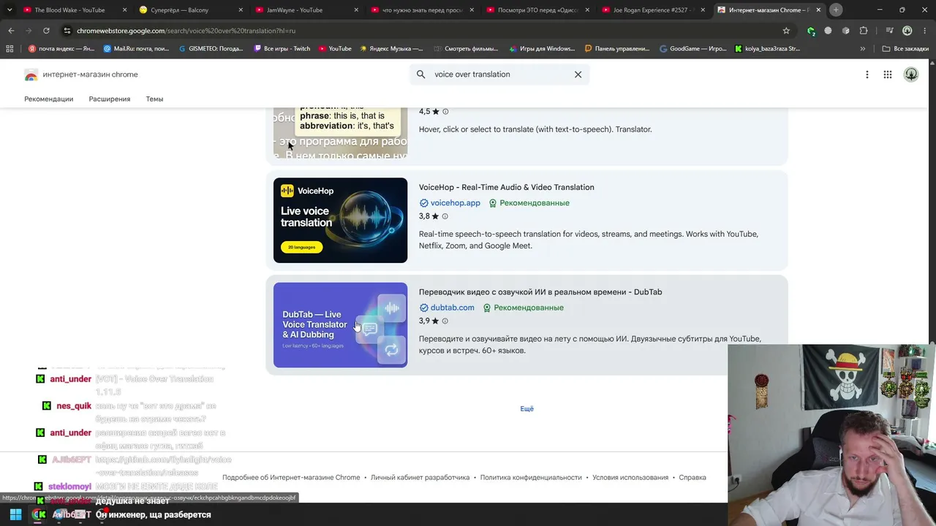Close the Joe Rogan Experience tab
This screenshot has height=526, width=936.
click(x=704, y=10)
